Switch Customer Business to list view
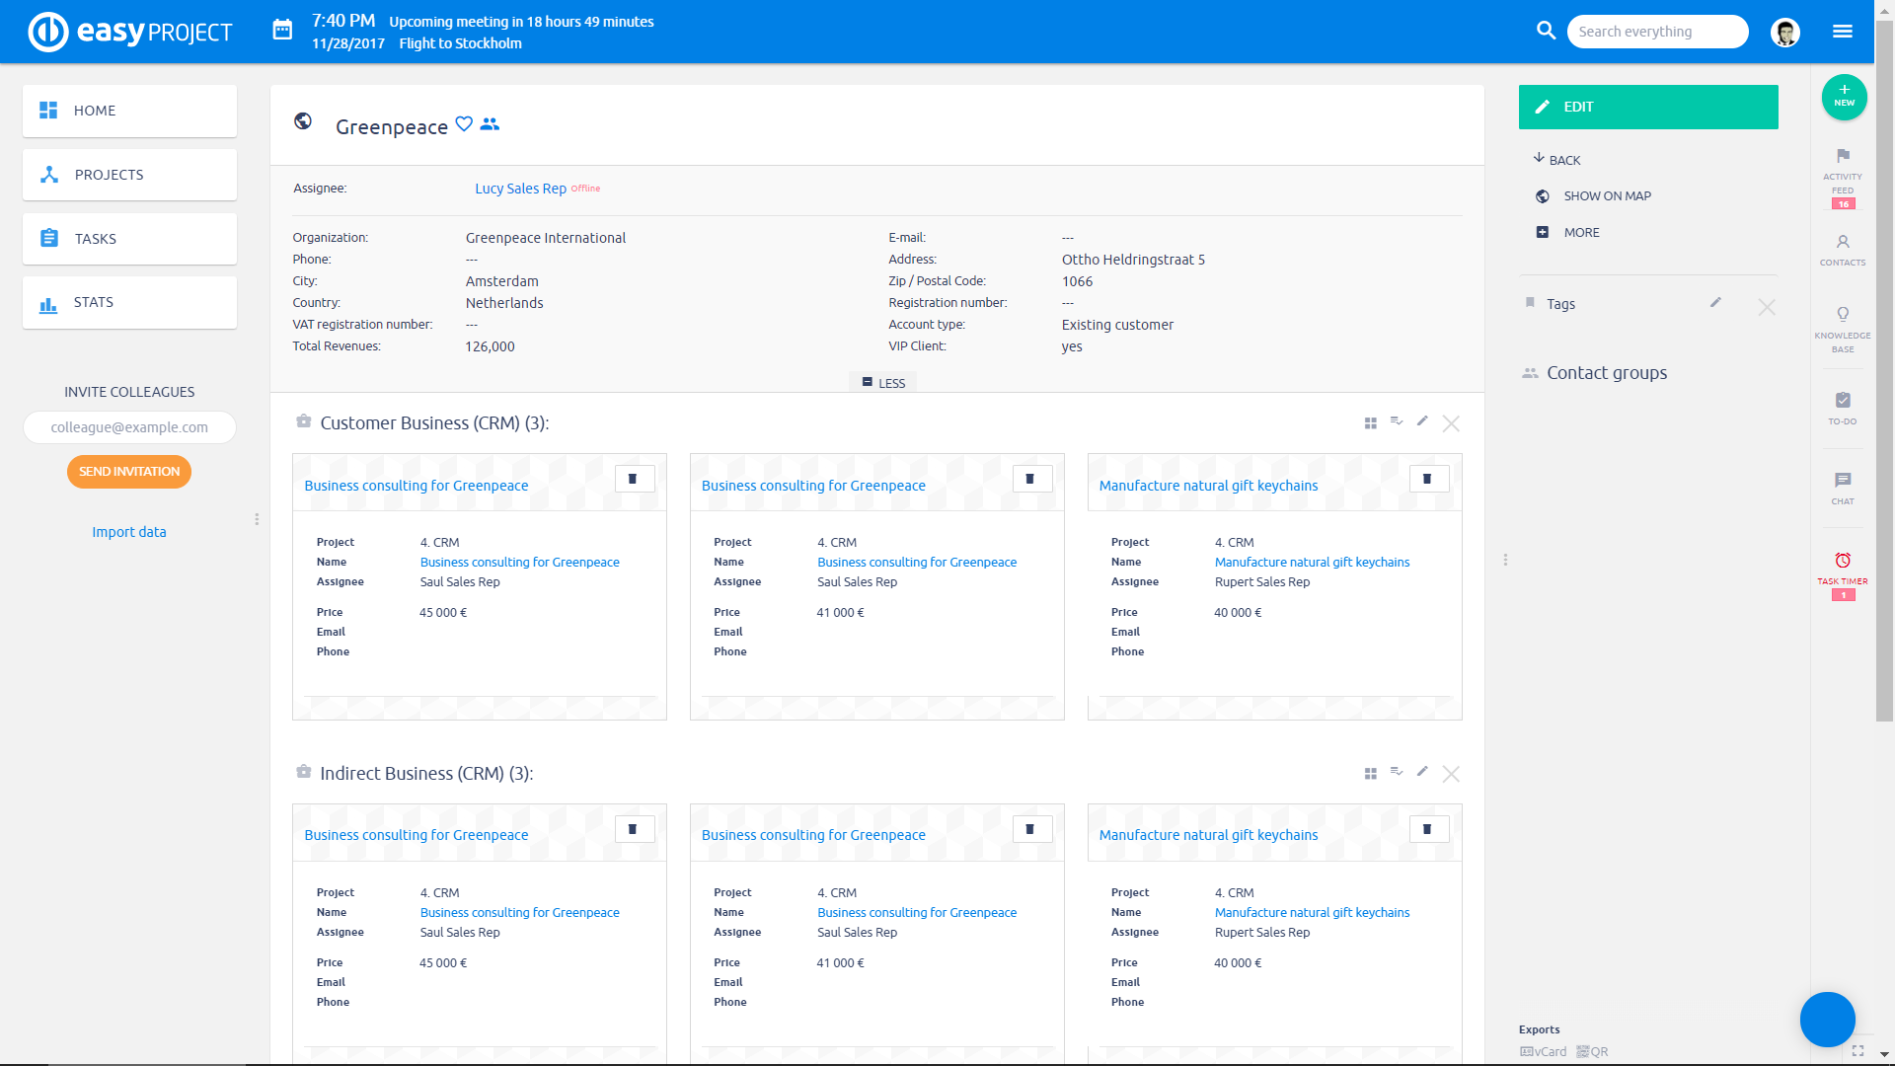 click(1397, 420)
